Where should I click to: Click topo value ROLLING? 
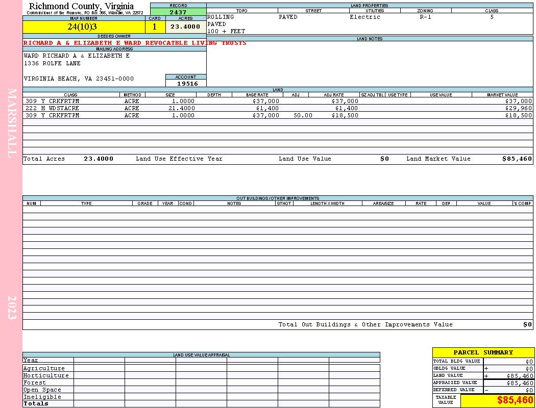point(221,17)
